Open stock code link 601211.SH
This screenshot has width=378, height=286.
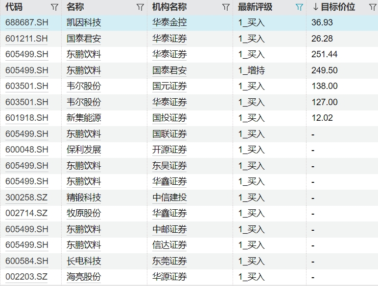[27, 39]
